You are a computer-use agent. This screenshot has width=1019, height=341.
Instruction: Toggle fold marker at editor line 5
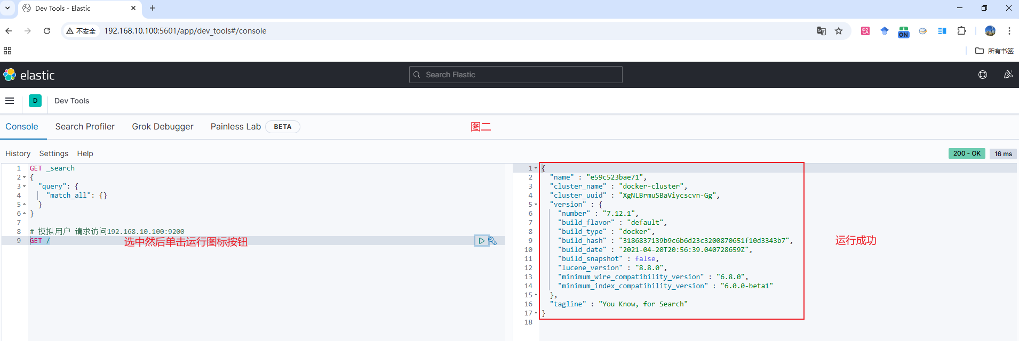click(x=24, y=205)
